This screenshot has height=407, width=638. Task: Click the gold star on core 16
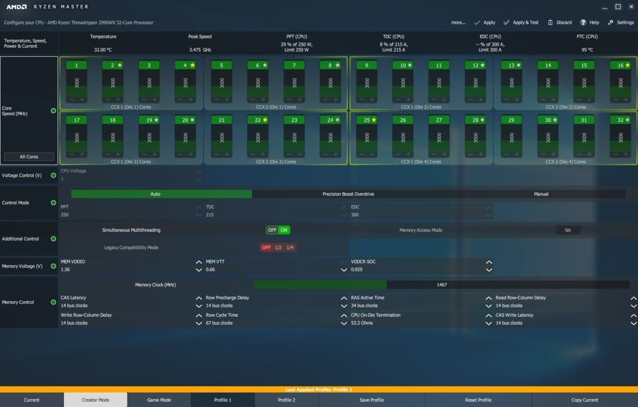[628, 65]
